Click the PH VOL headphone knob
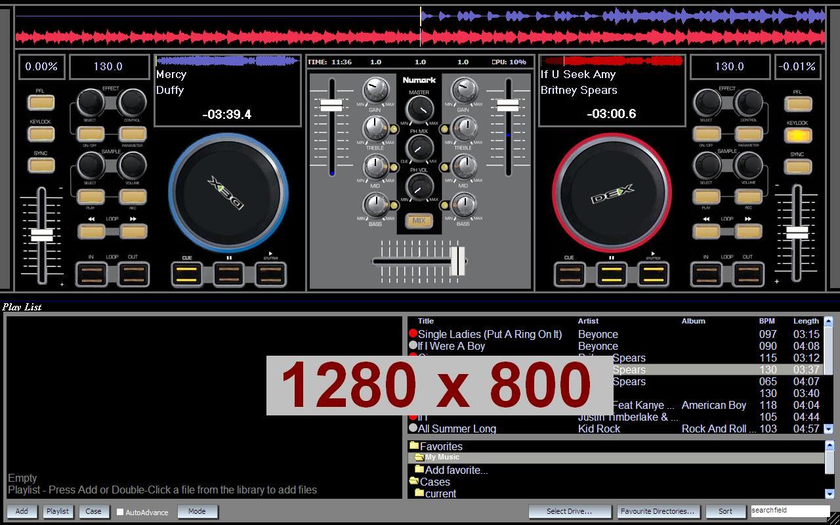 [x=419, y=188]
